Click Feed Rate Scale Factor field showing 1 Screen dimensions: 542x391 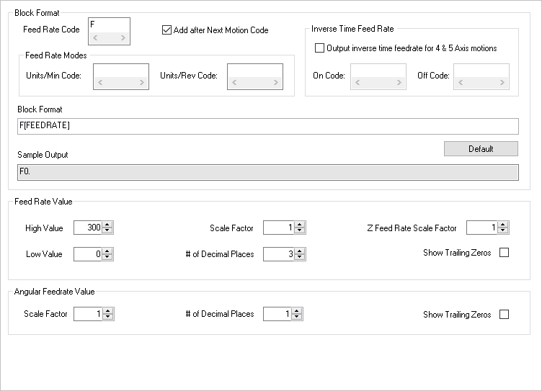pyautogui.click(x=279, y=228)
